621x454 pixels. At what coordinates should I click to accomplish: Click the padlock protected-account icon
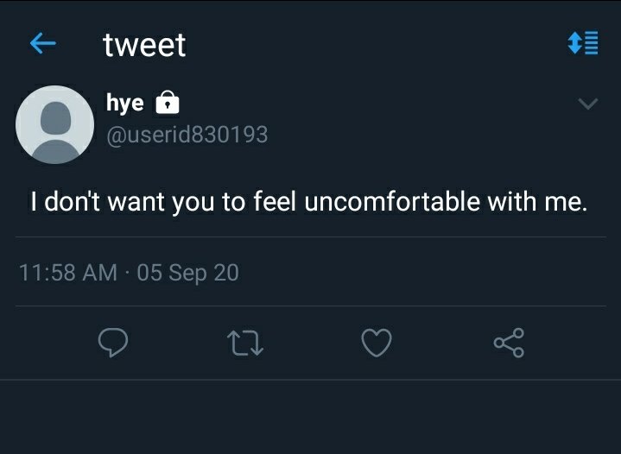tap(168, 103)
